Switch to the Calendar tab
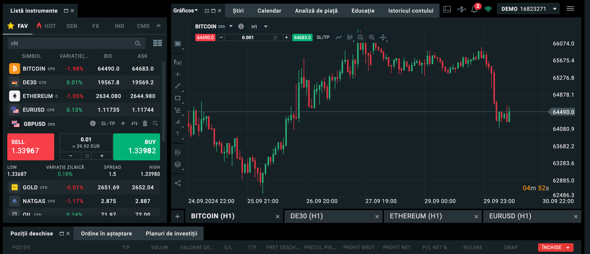The width and height of the screenshot is (590, 254). coord(269,11)
